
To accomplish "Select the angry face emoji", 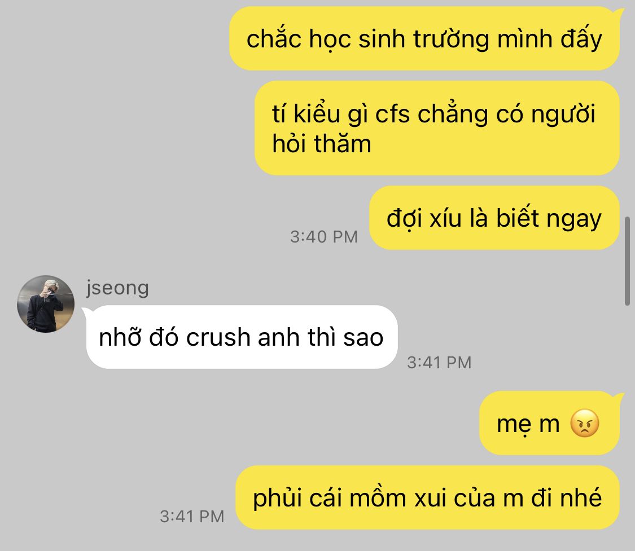I will coord(584,423).
